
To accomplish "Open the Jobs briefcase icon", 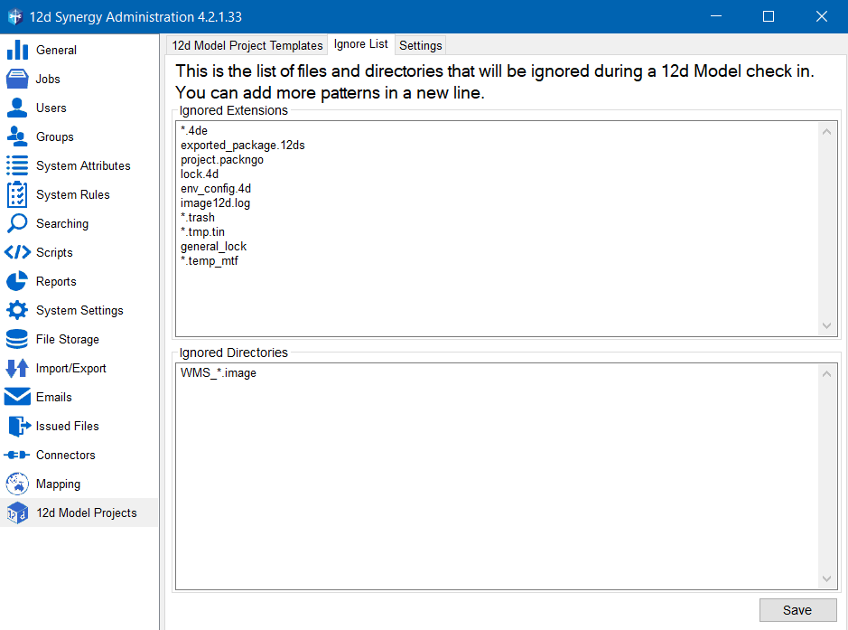I will click(17, 79).
